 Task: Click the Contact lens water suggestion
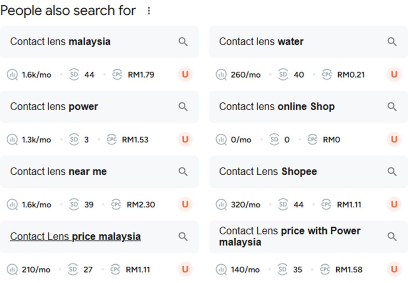click(261, 42)
